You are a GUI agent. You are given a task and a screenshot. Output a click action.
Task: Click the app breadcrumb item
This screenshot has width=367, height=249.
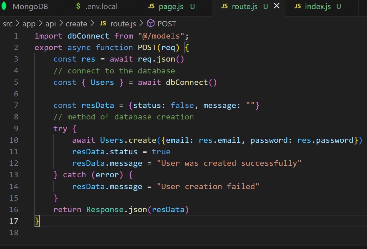[x=28, y=23]
